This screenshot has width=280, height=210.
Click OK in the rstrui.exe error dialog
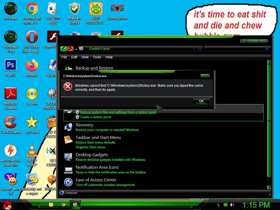[201, 101]
